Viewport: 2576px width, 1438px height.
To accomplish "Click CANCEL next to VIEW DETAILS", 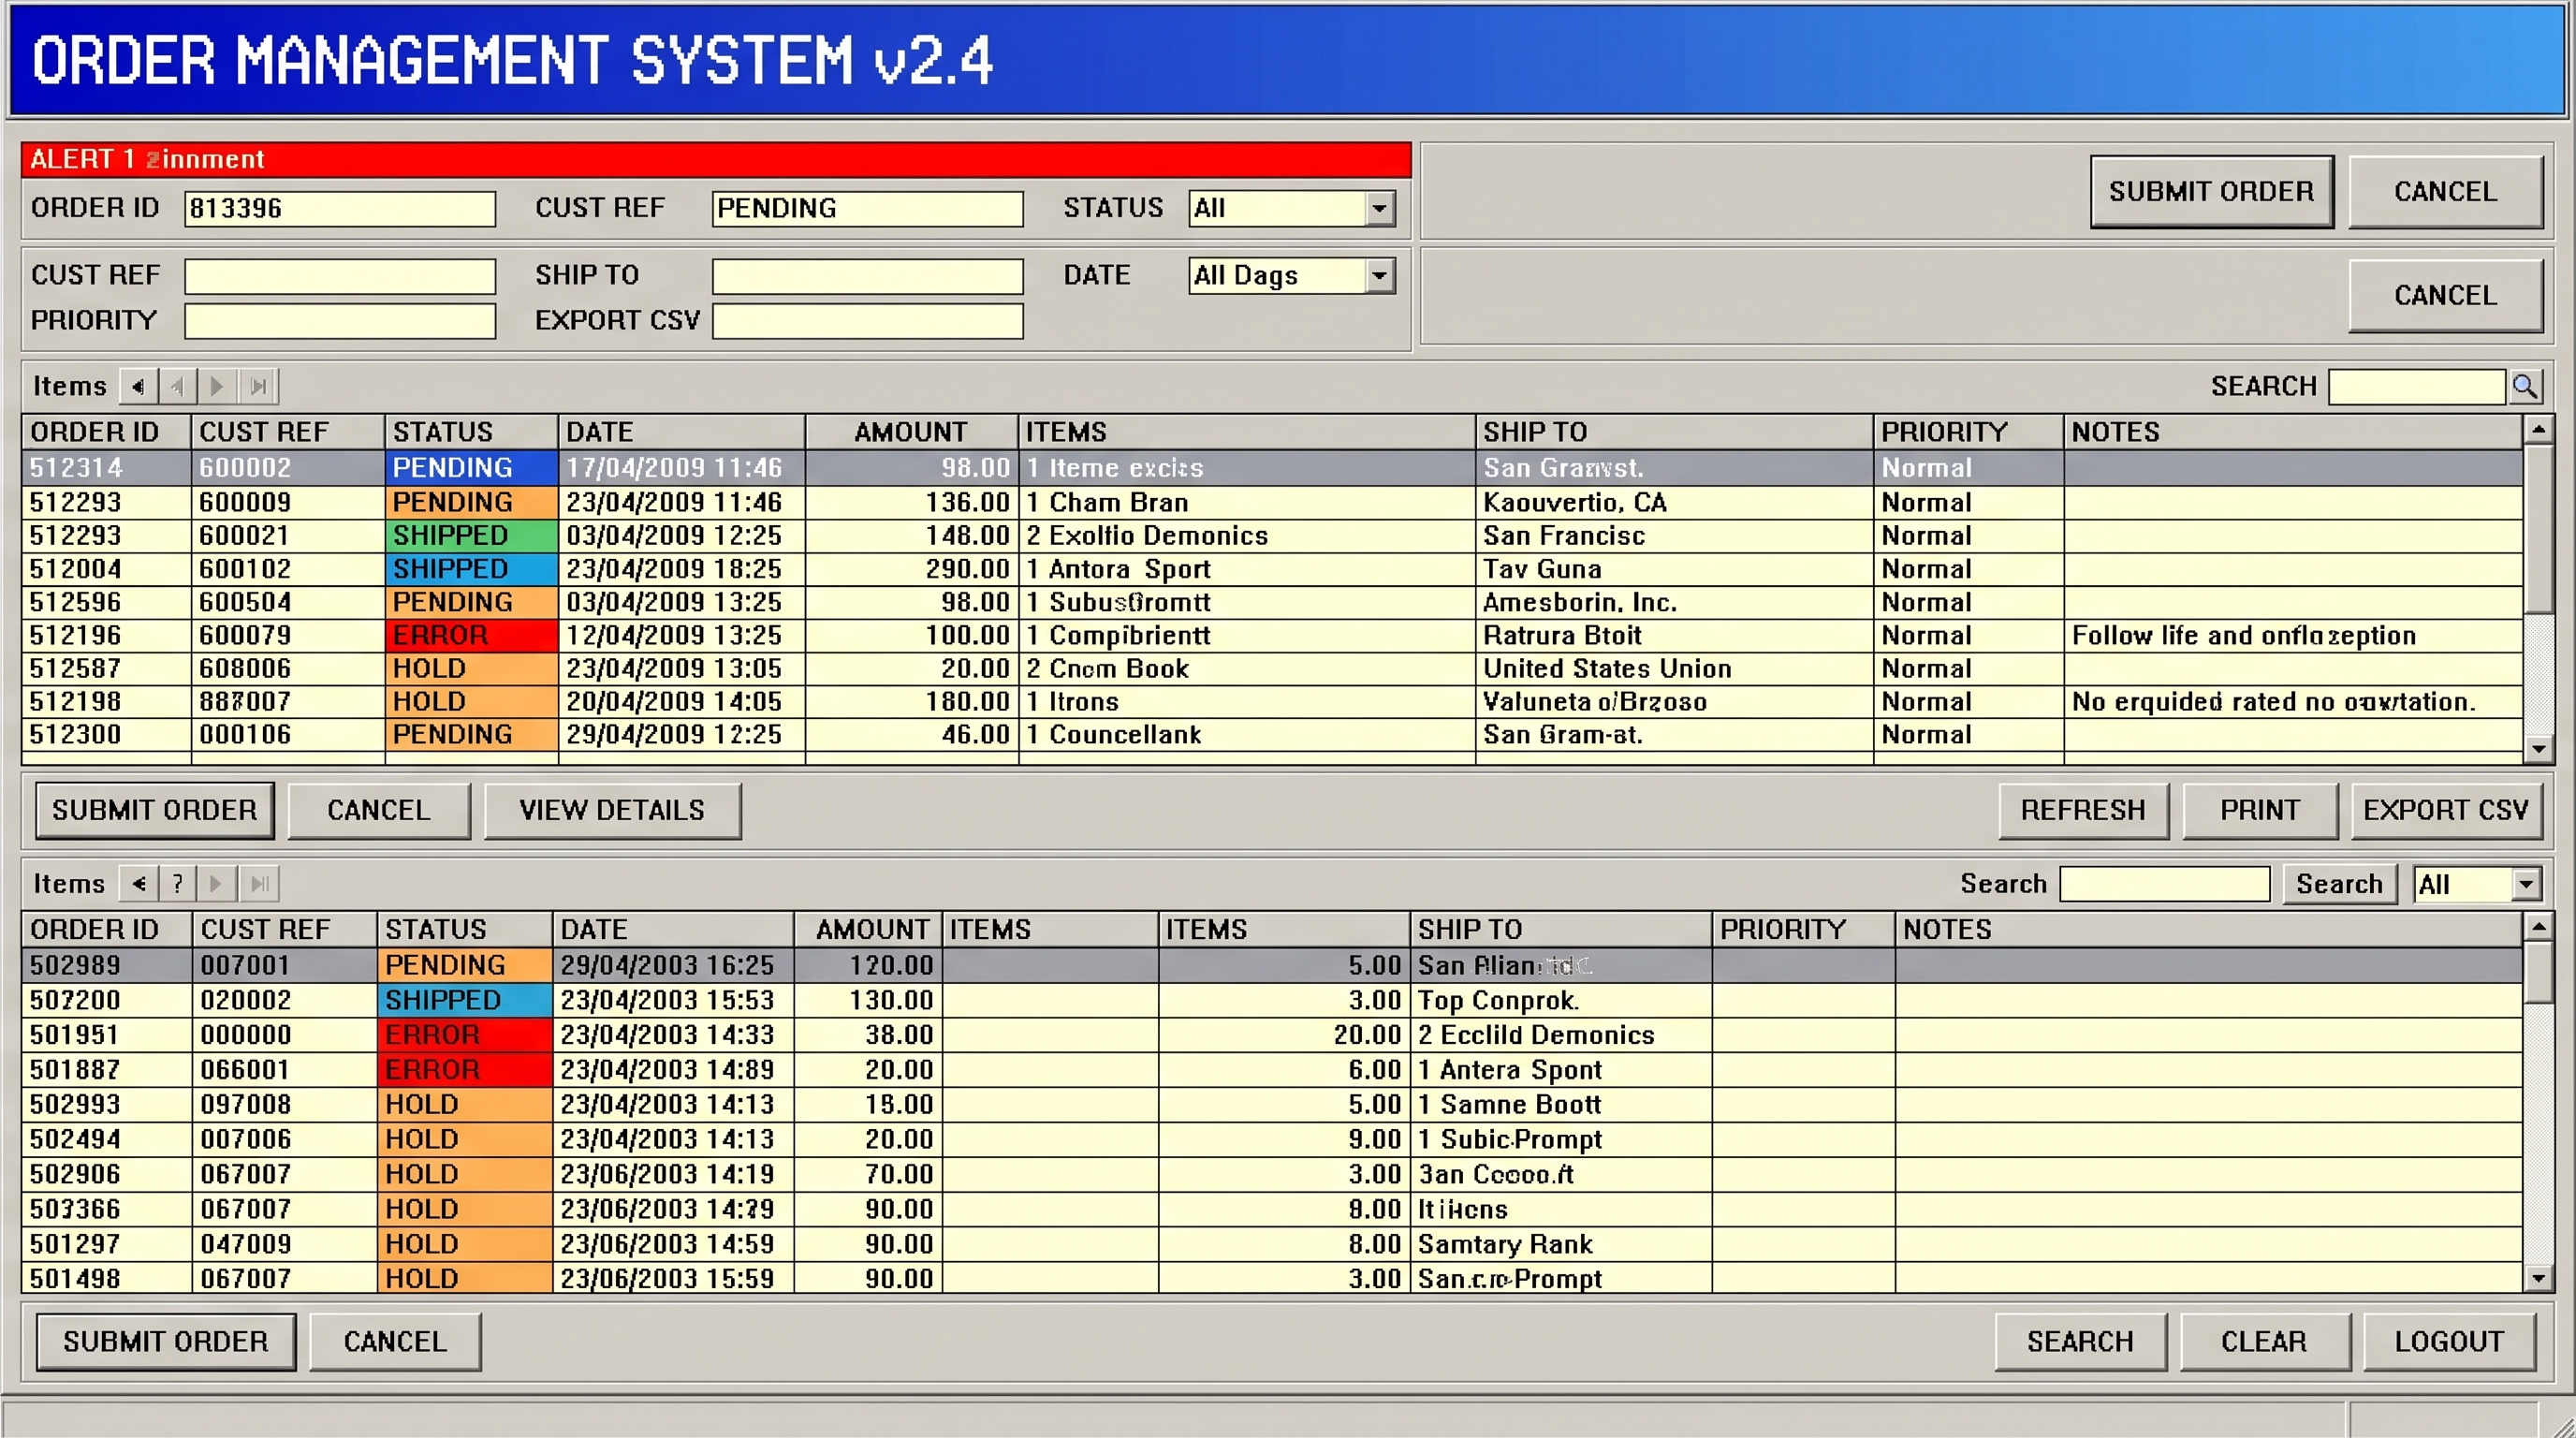I will point(379,810).
